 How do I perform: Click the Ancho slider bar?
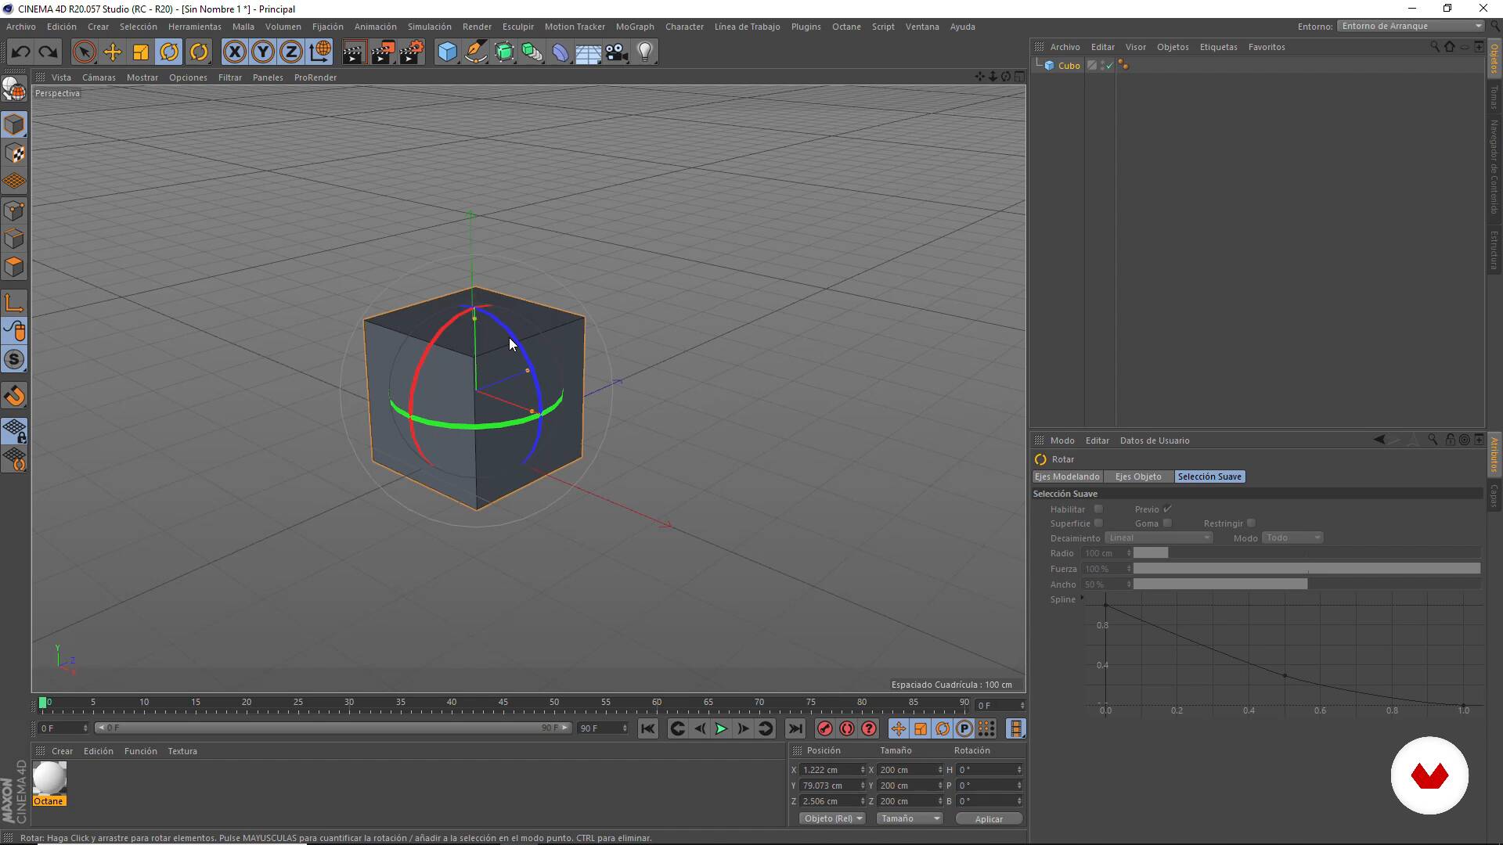(x=1307, y=584)
